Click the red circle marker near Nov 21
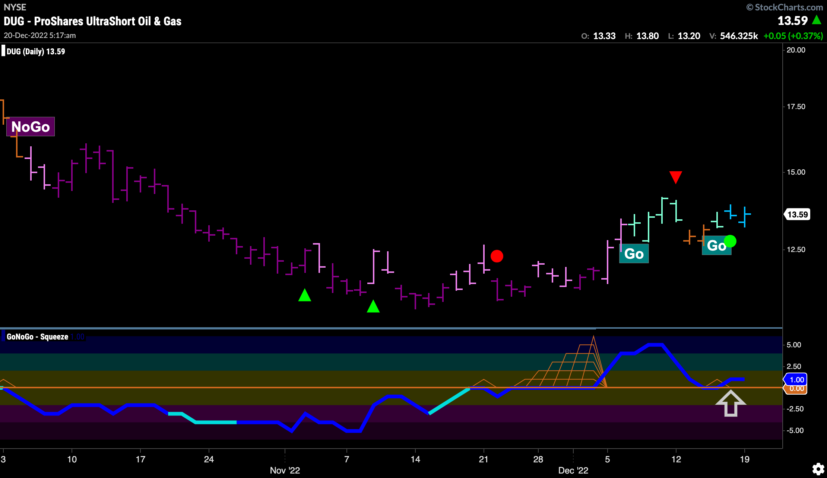The height and width of the screenshot is (478, 827). tap(497, 256)
